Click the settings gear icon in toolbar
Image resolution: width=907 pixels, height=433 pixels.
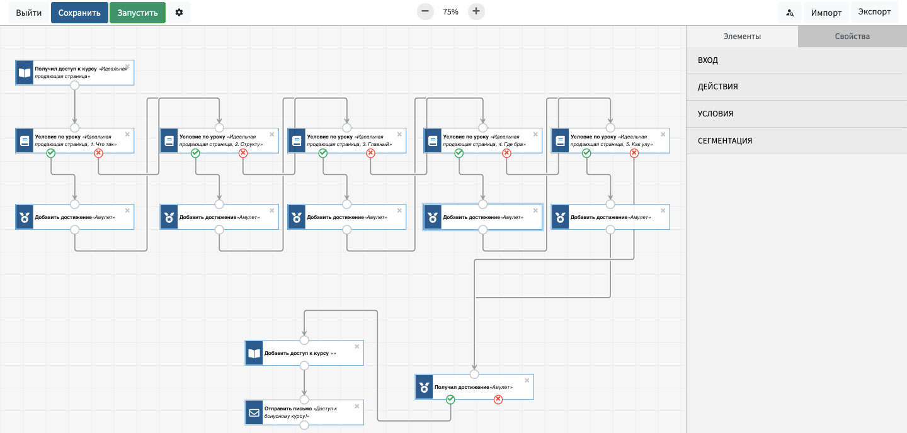179,13
